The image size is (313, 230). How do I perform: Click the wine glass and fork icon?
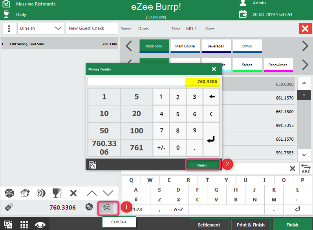click(57, 193)
